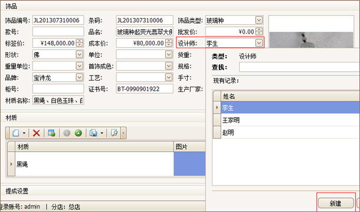Open the 饰品类型 dropdown
The width and height of the screenshot is (360, 212).
(x=259, y=20)
